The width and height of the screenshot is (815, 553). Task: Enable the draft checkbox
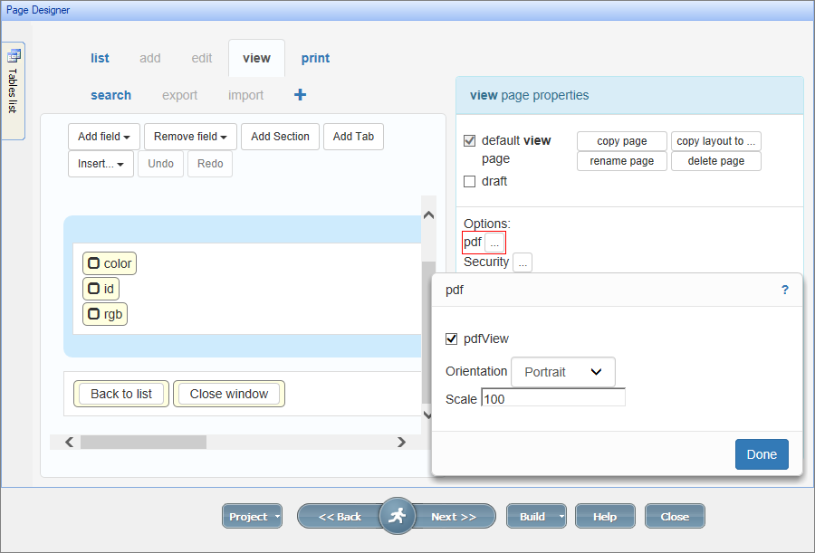point(469,181)
